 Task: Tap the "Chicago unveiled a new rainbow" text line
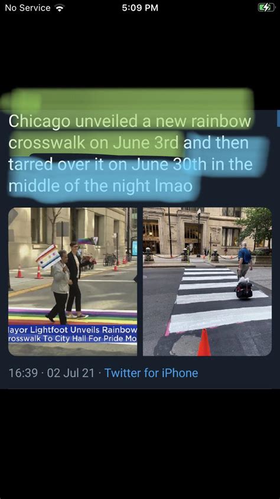click(x=130, y=121)
